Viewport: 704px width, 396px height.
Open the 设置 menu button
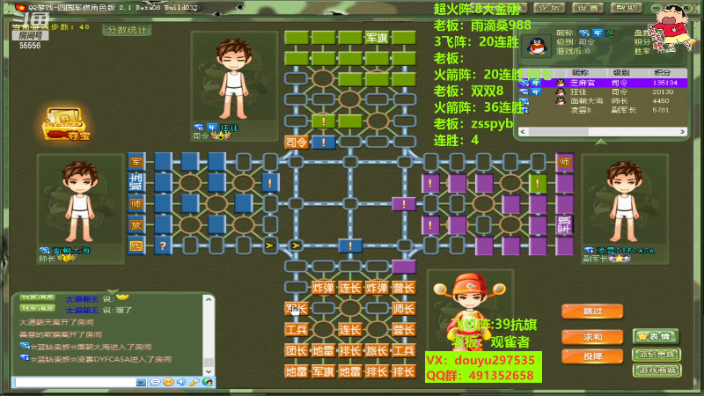588,8
